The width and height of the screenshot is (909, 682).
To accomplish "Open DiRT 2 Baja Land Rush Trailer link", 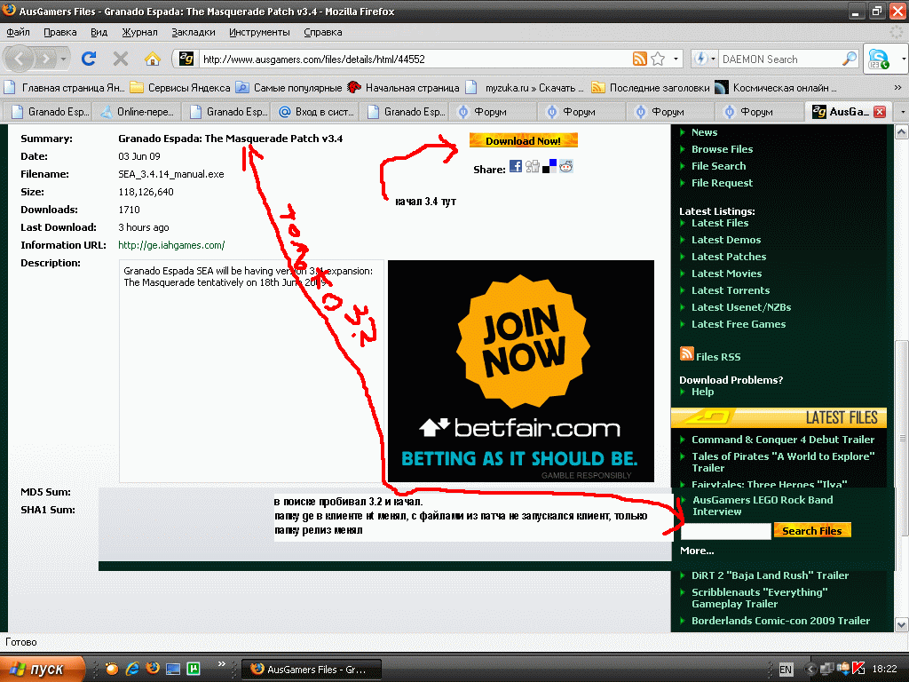I will [x=770, y=575].
